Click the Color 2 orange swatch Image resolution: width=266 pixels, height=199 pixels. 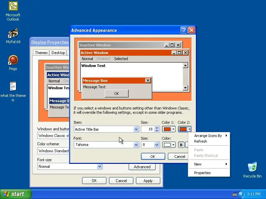(183, 129)
